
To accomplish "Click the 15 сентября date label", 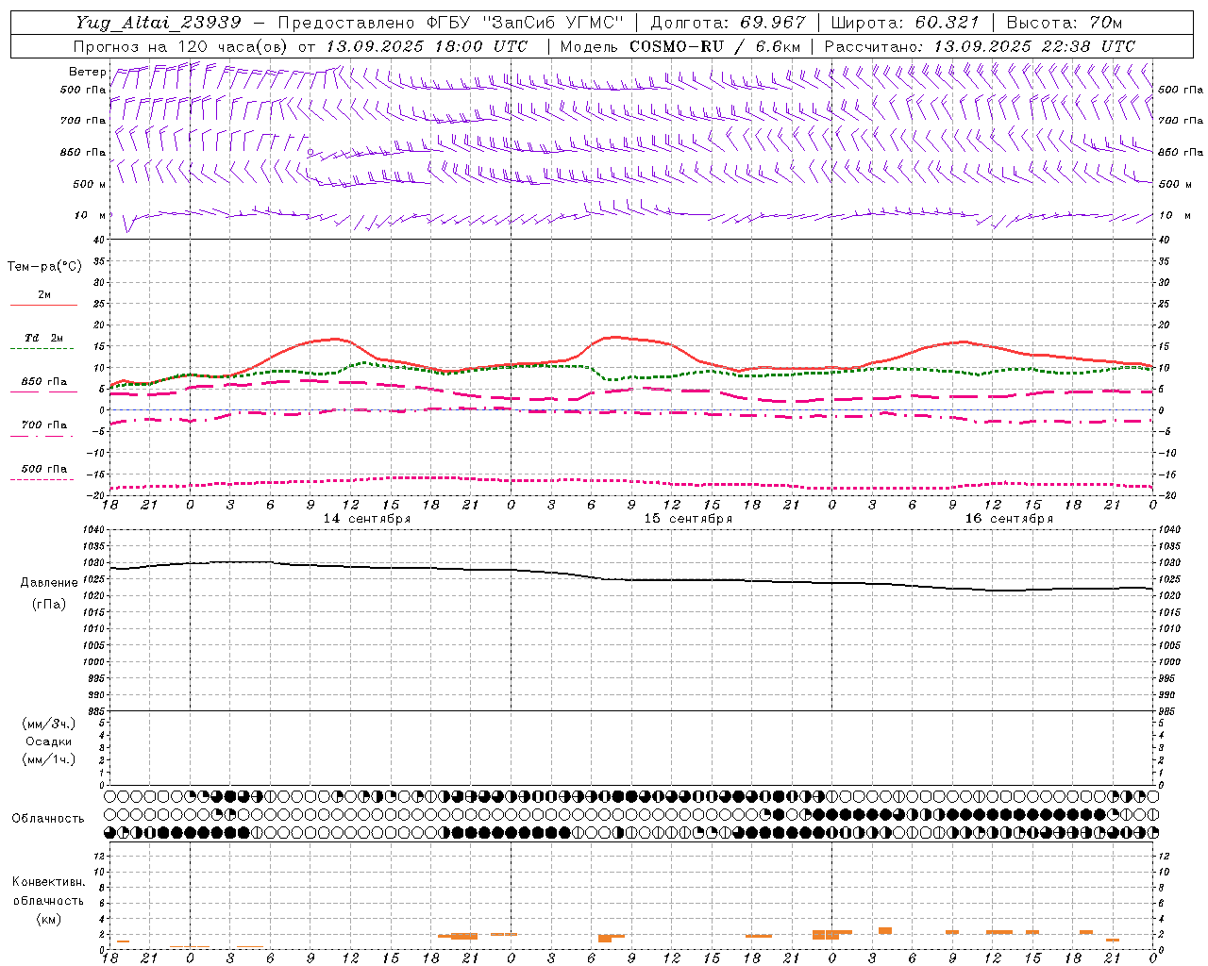I will pos(688,519).
